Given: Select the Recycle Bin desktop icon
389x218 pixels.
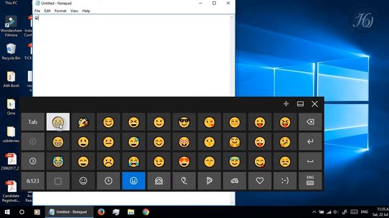Looking at the screenshot, I should (x=11, y=51).
